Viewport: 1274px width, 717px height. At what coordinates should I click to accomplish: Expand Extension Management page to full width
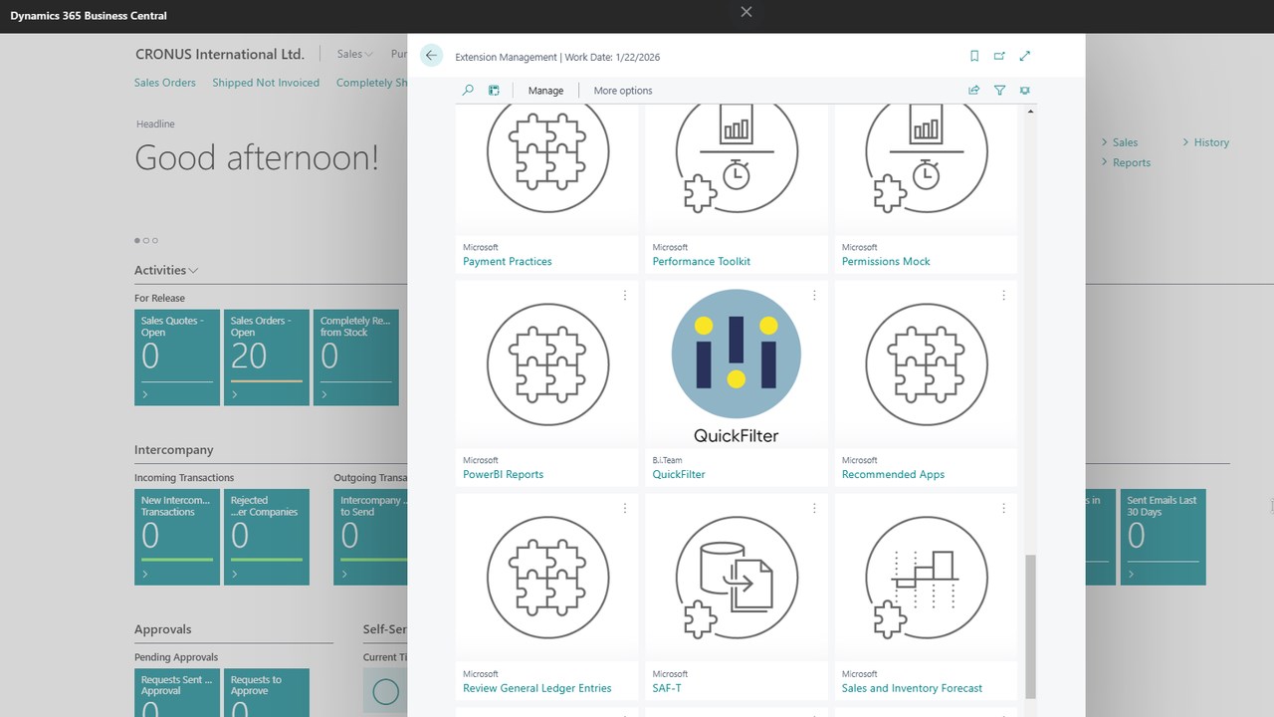click(x=1025, y=57)
